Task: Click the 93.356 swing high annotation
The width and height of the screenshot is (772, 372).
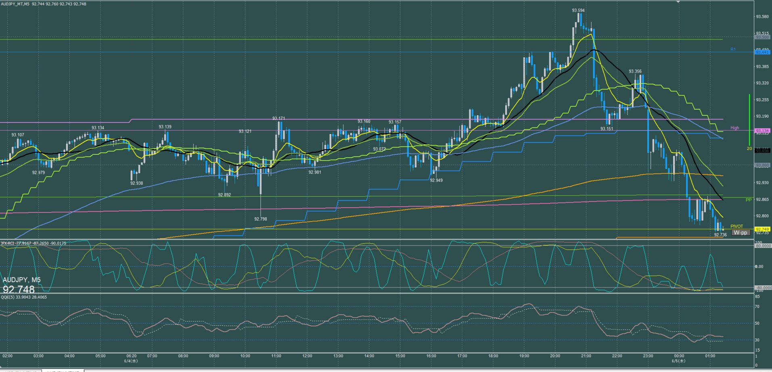Action: tap(635, 71)
